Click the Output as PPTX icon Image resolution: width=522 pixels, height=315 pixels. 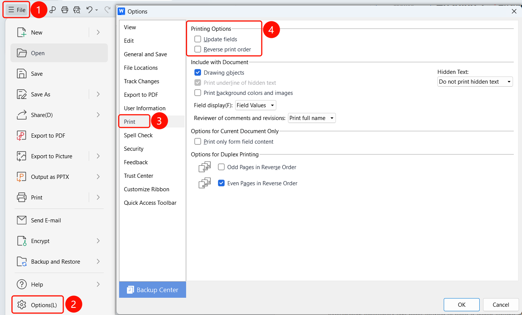(x=21, y=177)
